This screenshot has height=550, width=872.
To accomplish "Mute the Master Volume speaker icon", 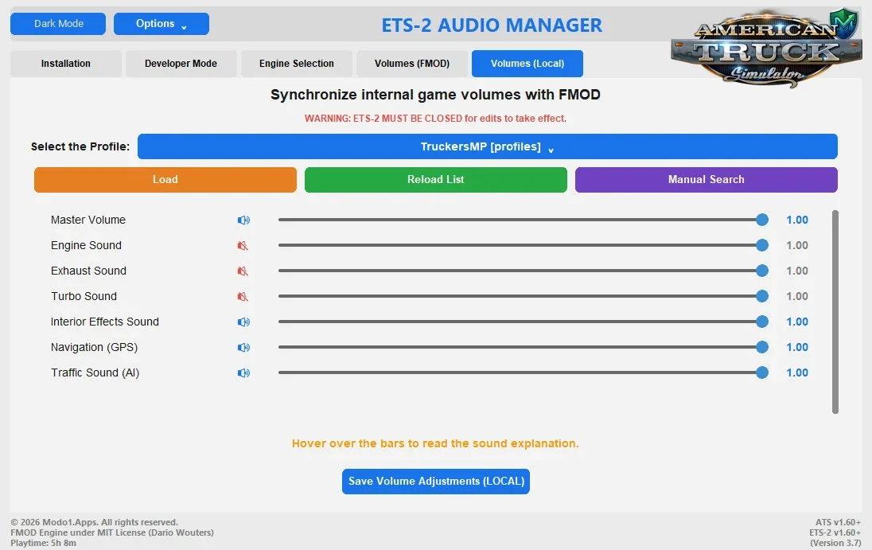I will [243, 220].
